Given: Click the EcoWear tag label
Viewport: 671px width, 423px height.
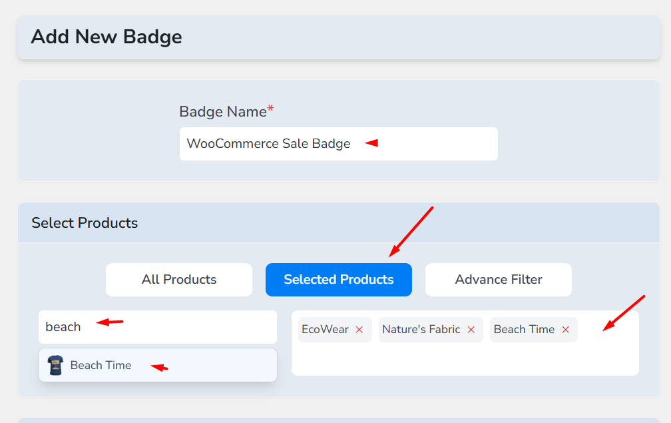Looking at the screenshot, I should 325,330.
